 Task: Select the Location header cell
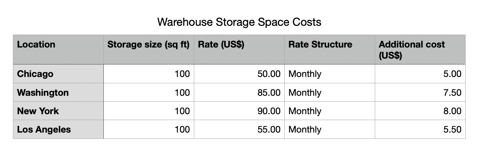[58, 49]
